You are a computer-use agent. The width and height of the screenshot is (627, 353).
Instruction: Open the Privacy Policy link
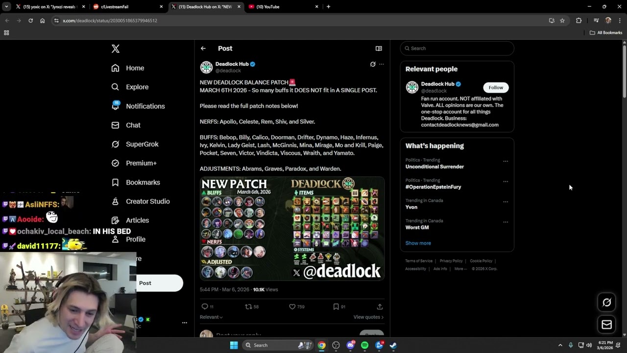click(451, 261)
